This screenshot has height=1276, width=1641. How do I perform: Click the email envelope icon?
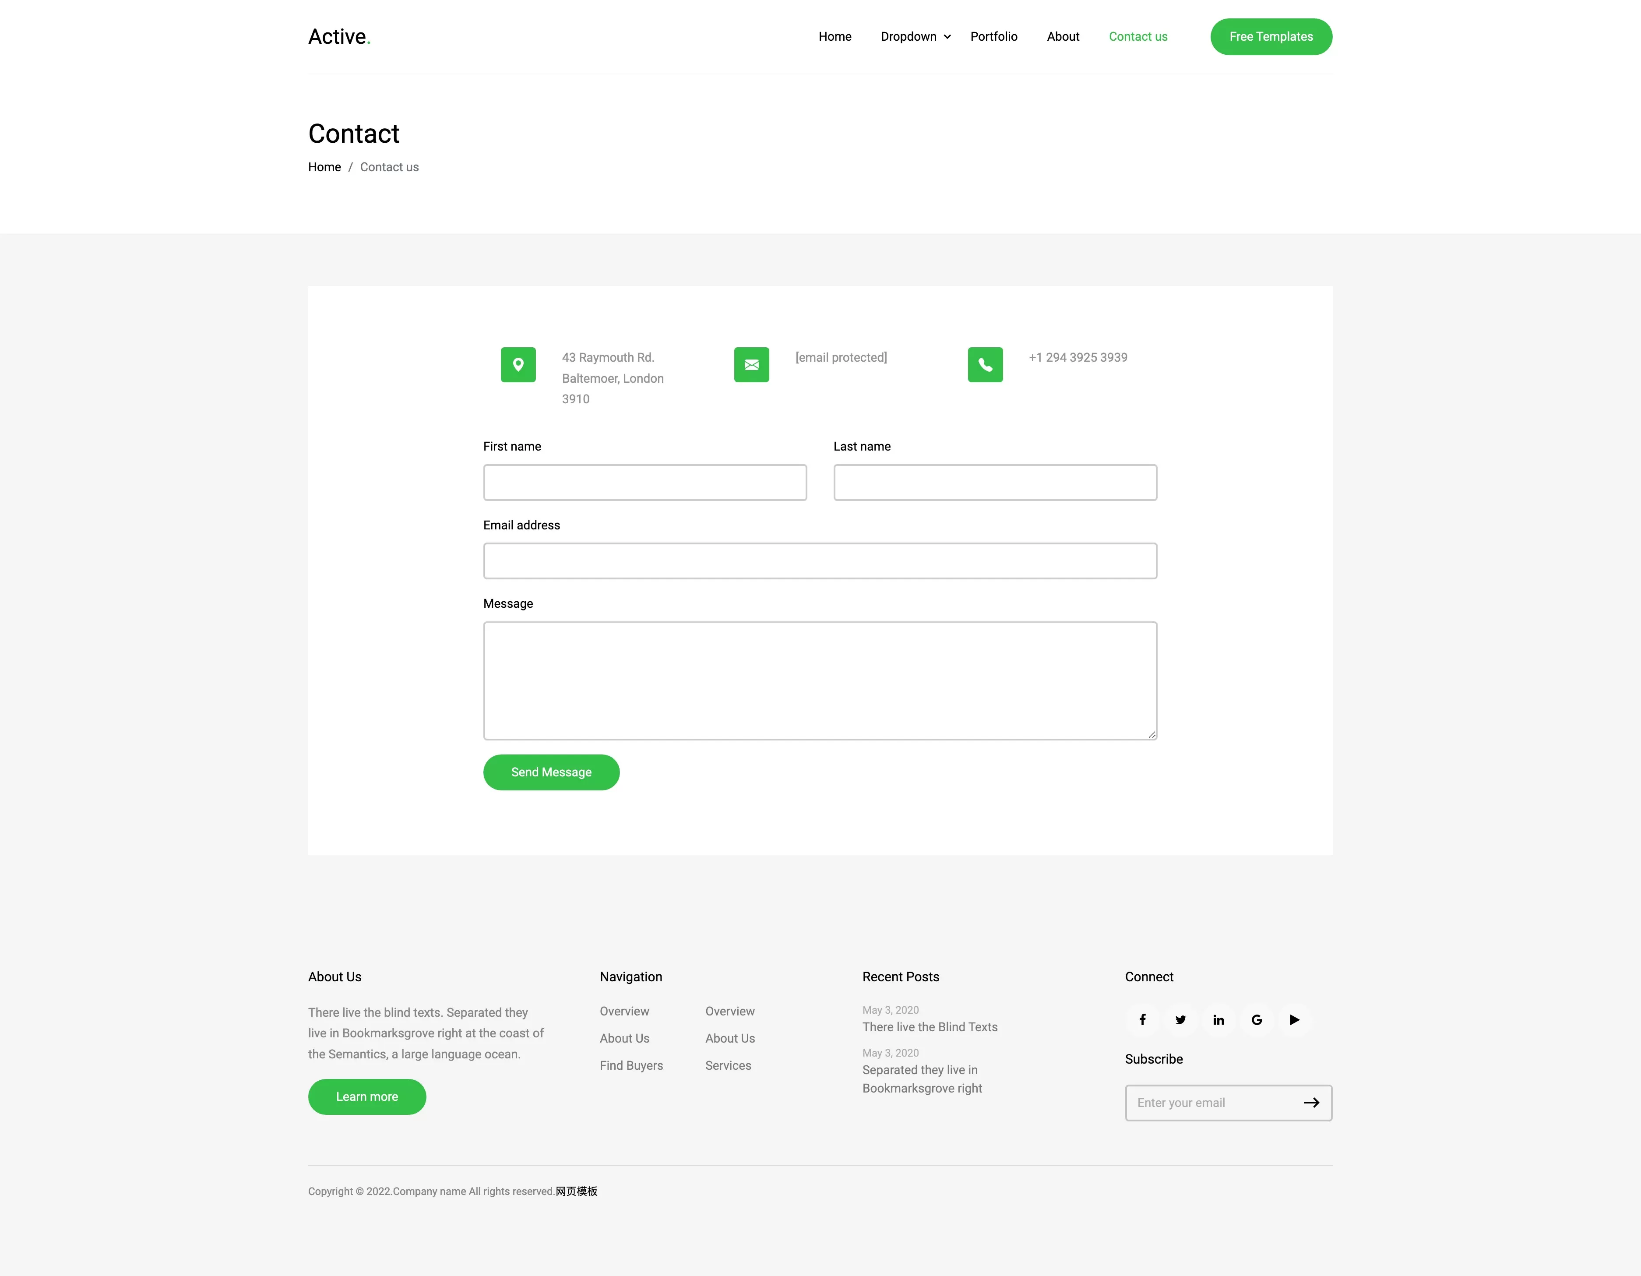pyautogui.click(x=751, y=365)
